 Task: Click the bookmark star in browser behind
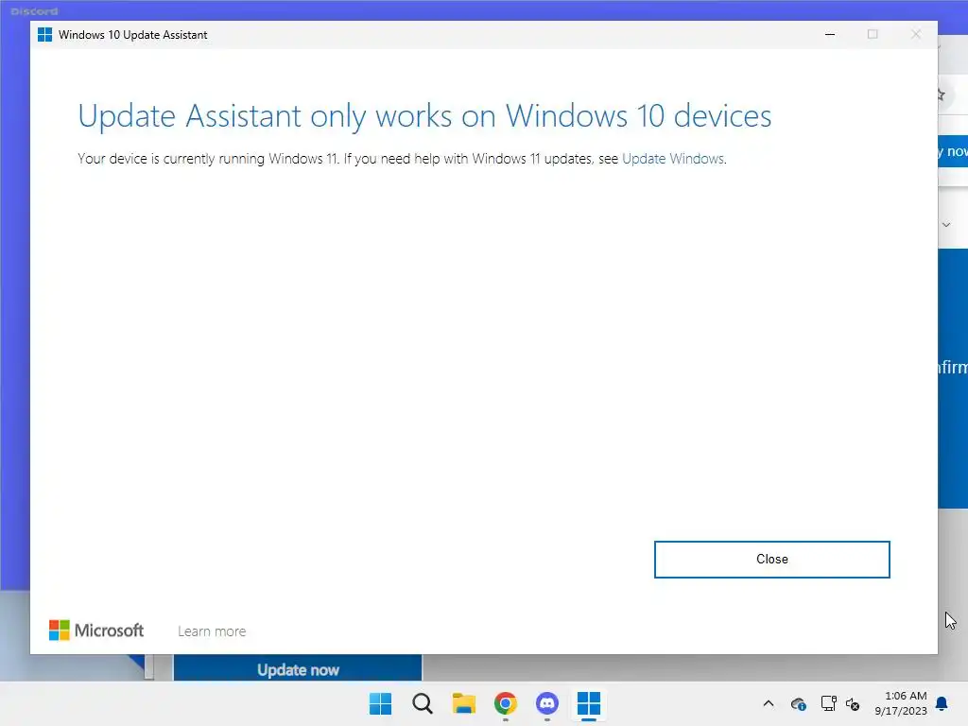(x=942, y=95)
